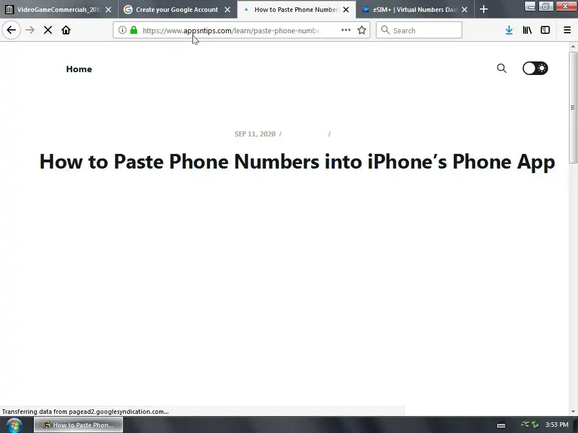Click the Google favicon on account tab

[x=128, y=10]
